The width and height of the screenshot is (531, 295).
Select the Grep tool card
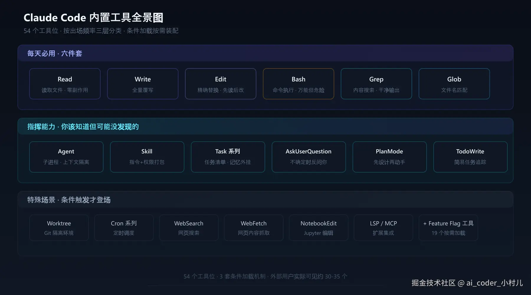[x=376, y=84]
